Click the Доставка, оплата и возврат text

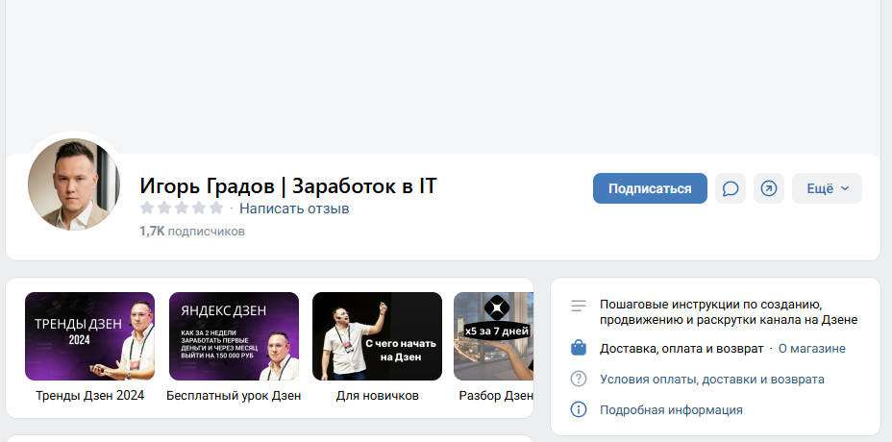tap(681, 348)
